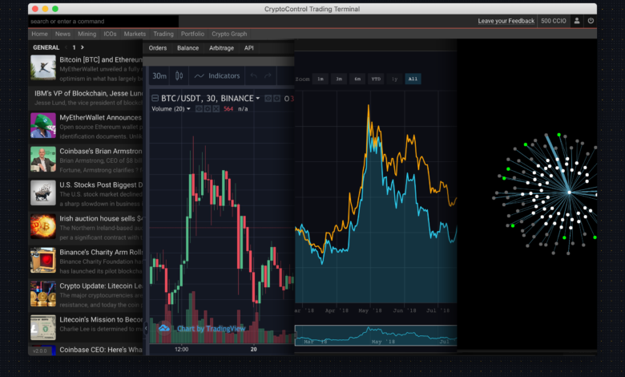Click the TradingView cloud logo icon

[x=164, y=328]
